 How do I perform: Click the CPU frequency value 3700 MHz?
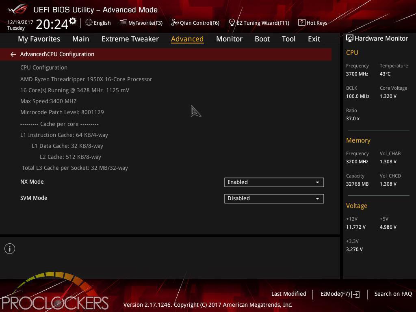(x=357, y=74)
